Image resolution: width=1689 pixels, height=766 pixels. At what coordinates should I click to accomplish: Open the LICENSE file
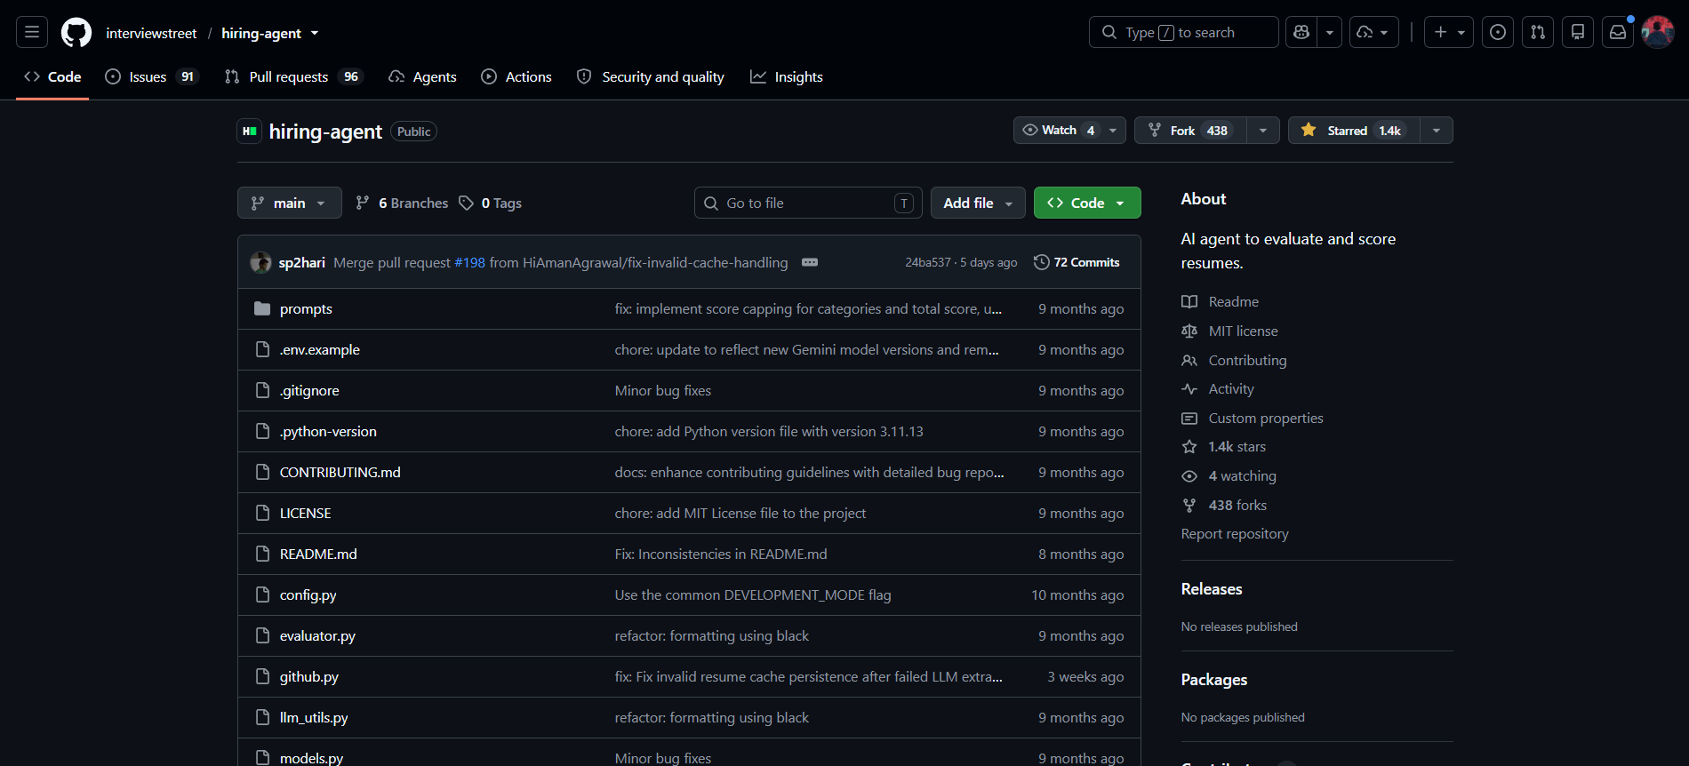(305, 514)
